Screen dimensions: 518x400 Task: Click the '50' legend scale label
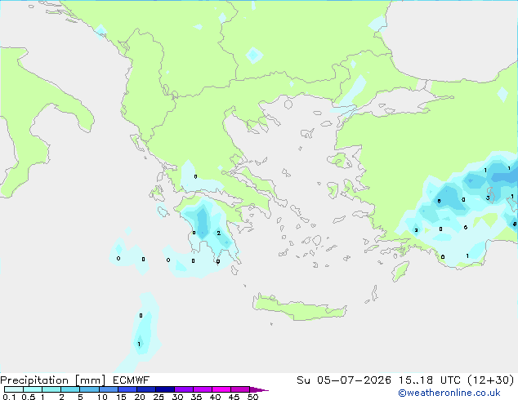point(252,397)
